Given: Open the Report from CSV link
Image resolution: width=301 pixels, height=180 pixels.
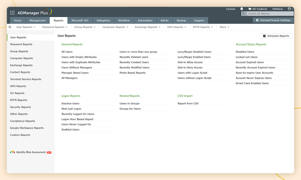Looking at the screenshot, I should click(188, 103).
